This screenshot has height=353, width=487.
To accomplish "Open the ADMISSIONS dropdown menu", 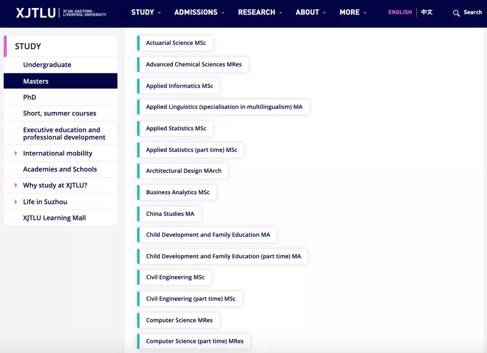I will 199,13.
